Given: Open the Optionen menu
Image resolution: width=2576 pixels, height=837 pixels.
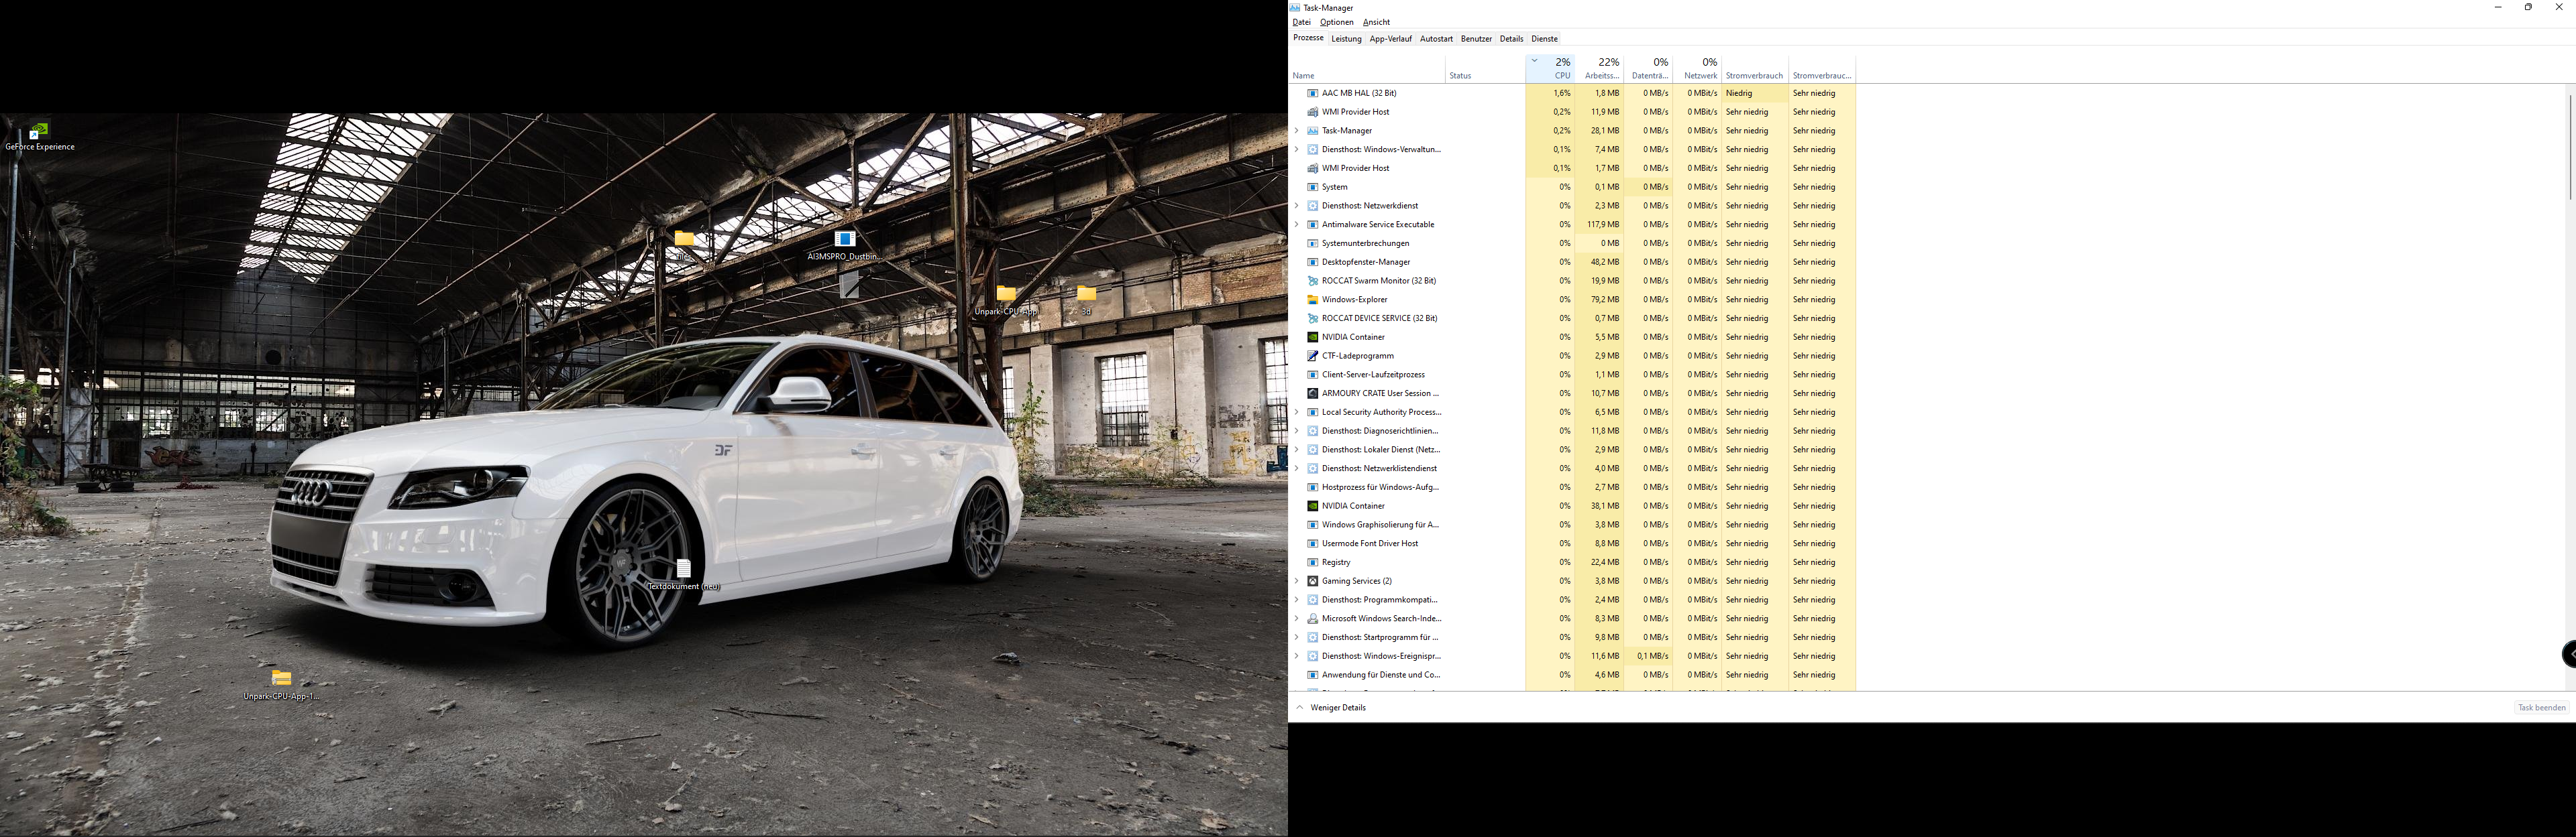Looking at the screenshot, I should (1336, 22).
